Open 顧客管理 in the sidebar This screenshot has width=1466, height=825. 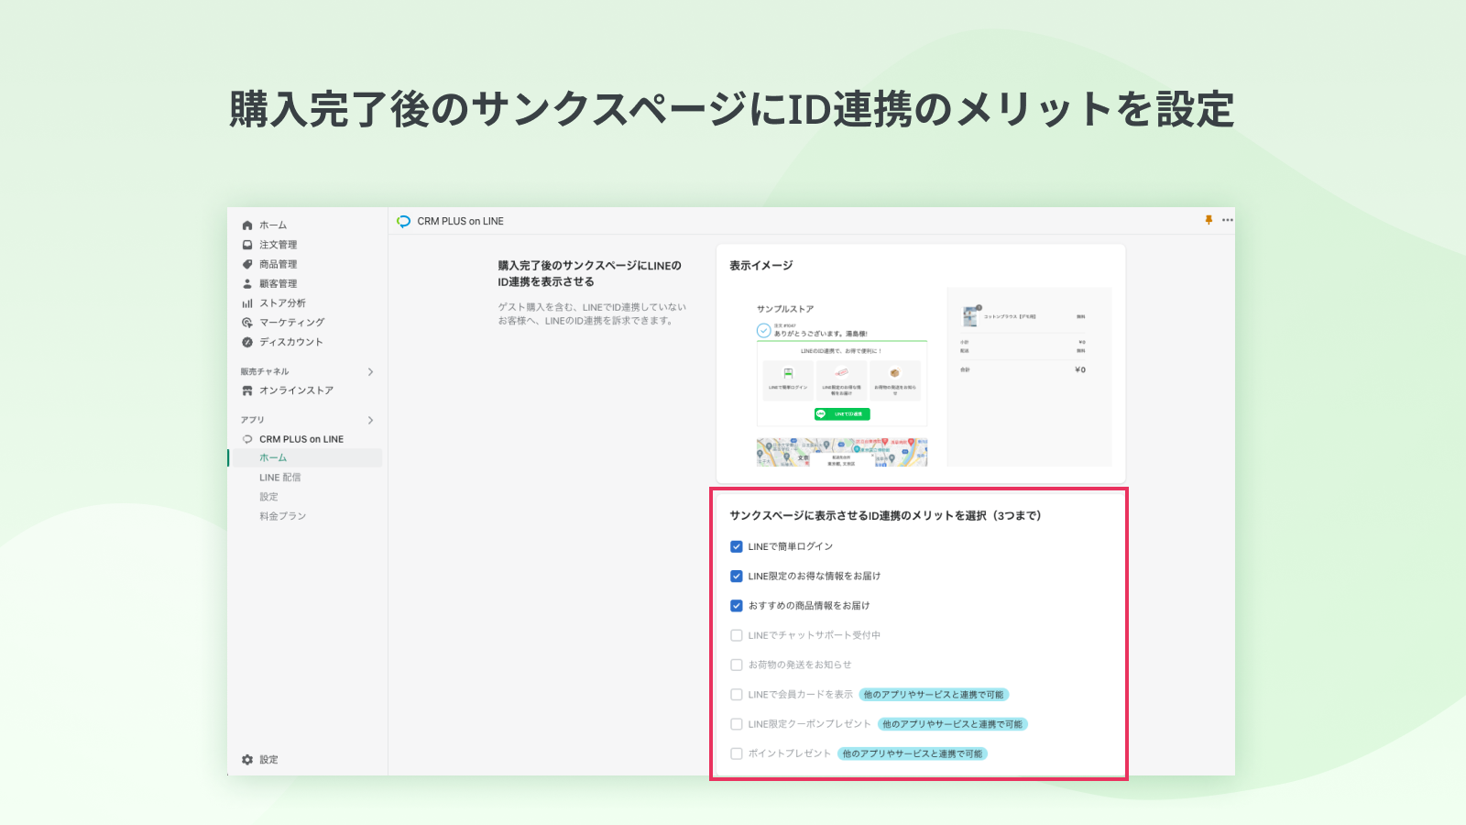[279, 284]
